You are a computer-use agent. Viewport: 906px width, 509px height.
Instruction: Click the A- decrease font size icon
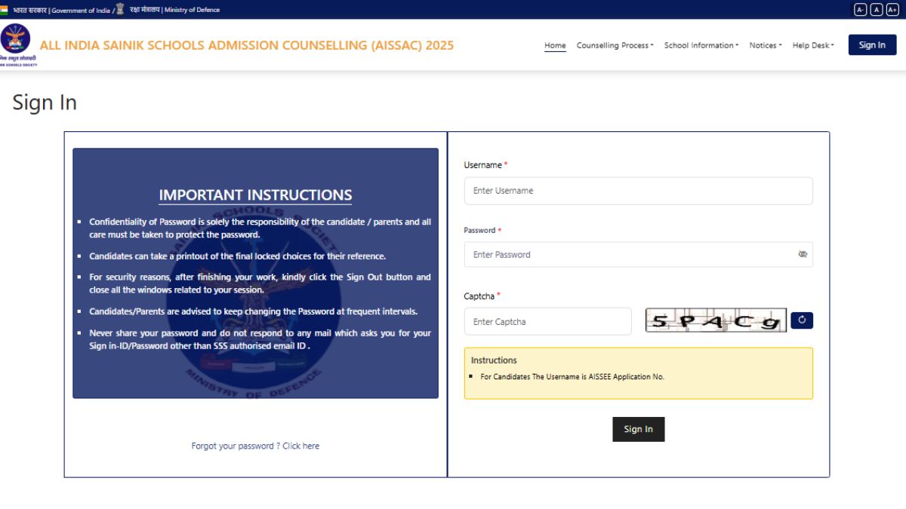click(860, 10)
